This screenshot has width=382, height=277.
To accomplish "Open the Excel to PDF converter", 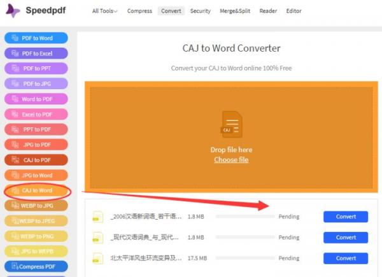I will coord(36,114).
